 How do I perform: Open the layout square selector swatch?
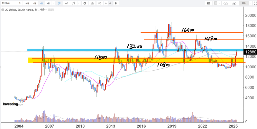(216, 3)
